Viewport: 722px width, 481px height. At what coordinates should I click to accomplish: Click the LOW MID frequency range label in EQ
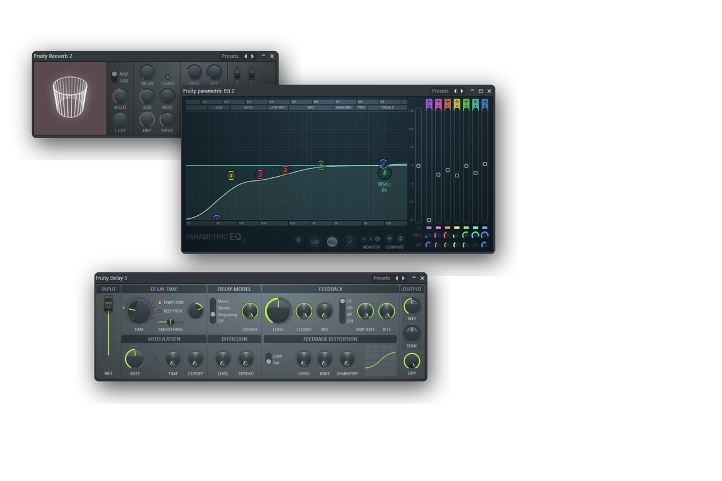coord(277,108)
